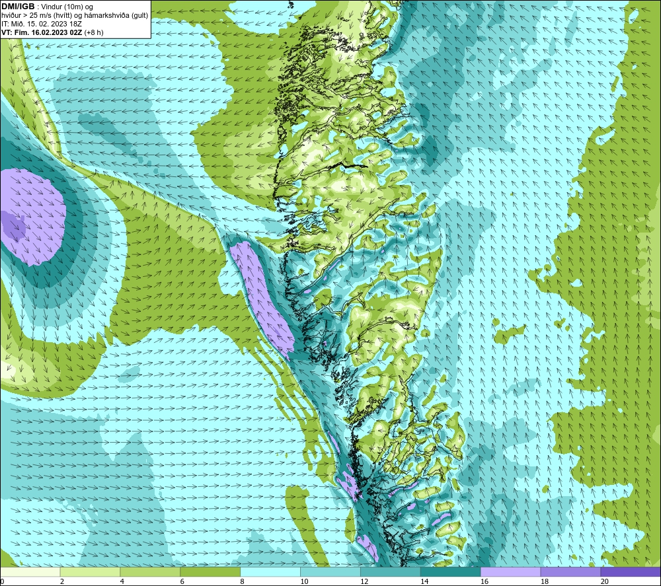Click the 'VT: Fim. 16.02.2023 02Z' valid time
The height and width of the screenshot is (586, 661).
pyautogui.click(x=42, y=32)
